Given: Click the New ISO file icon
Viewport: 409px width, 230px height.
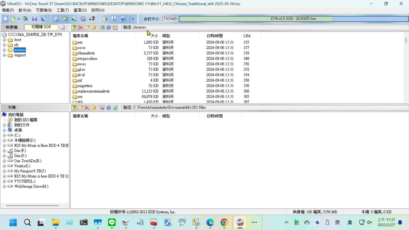Looking at the screenshot, I should (6, 19).
